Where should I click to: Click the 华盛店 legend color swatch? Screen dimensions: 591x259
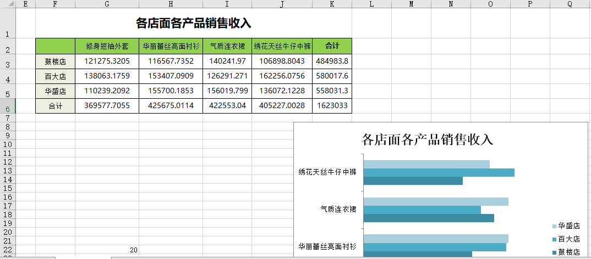(x=554, y=226)
